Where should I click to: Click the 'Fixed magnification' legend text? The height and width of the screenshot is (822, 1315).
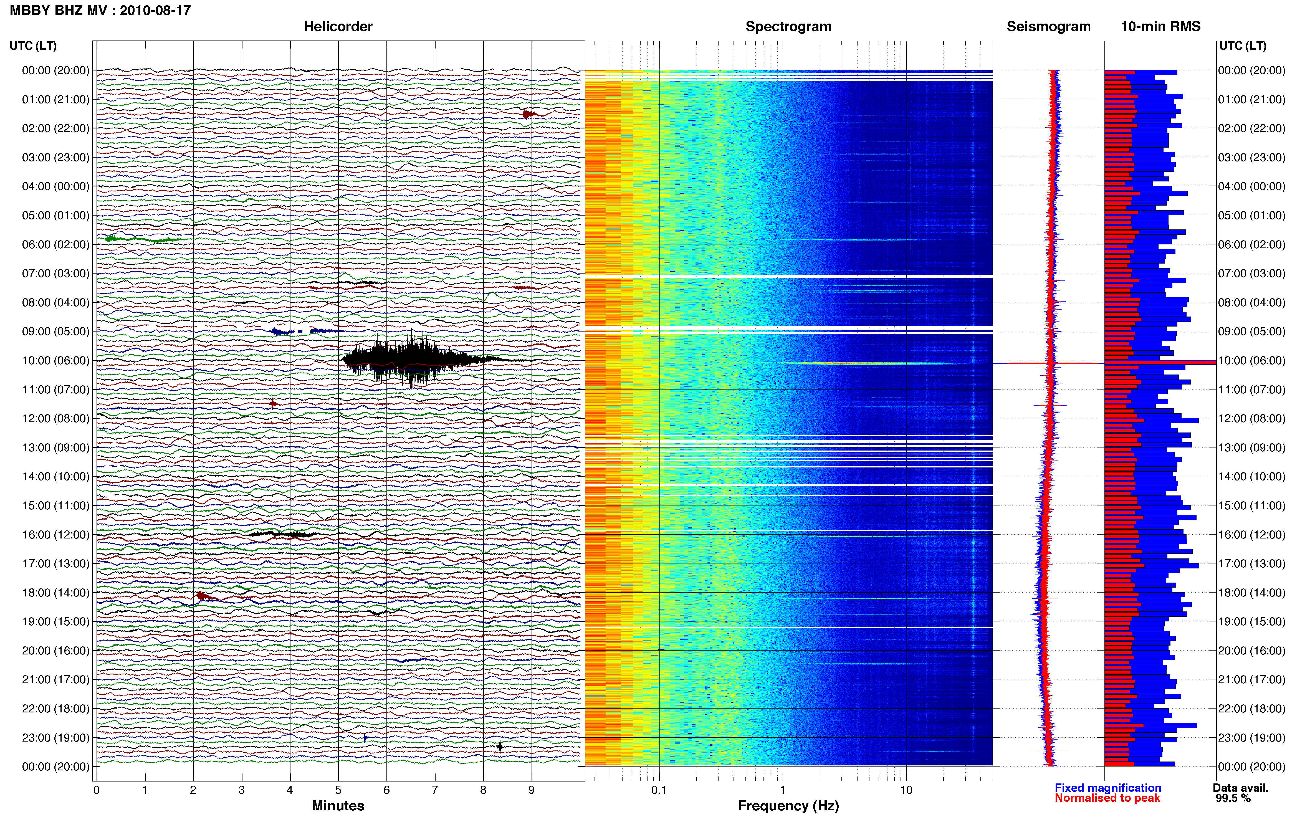[x=1108, y=788]
